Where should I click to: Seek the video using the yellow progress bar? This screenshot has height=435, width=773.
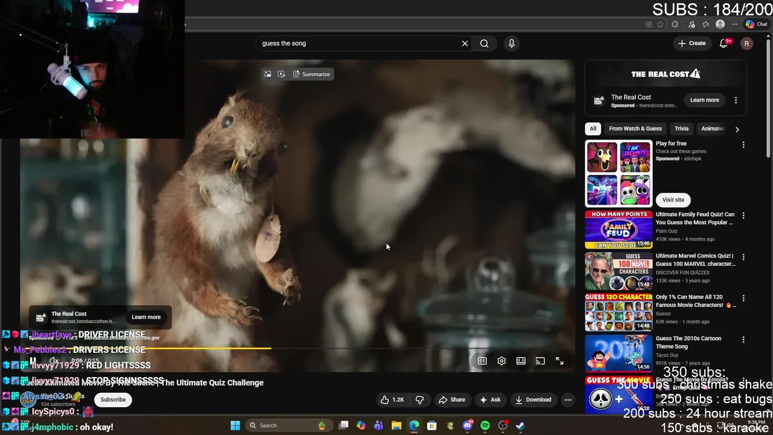click(297, 349)
